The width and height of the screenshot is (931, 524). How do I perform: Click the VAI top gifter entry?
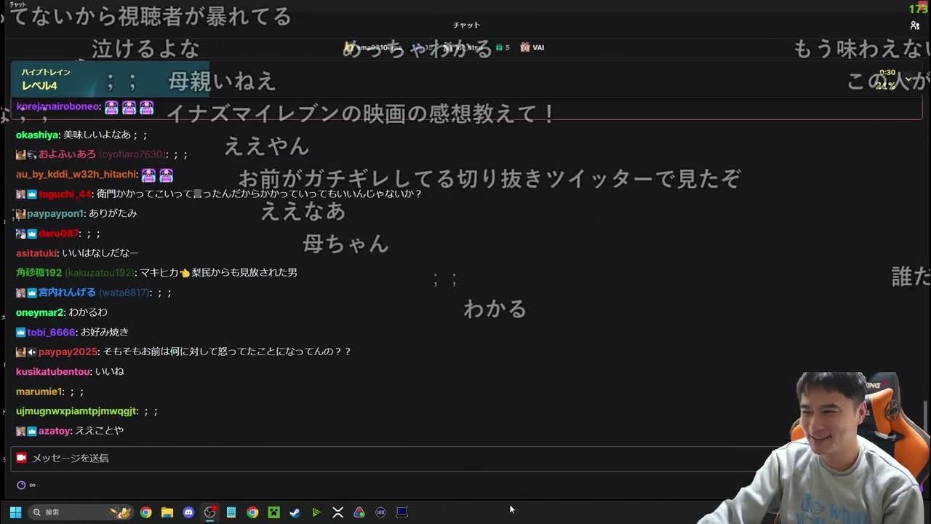pyautogui.click(x=532, y=47)
